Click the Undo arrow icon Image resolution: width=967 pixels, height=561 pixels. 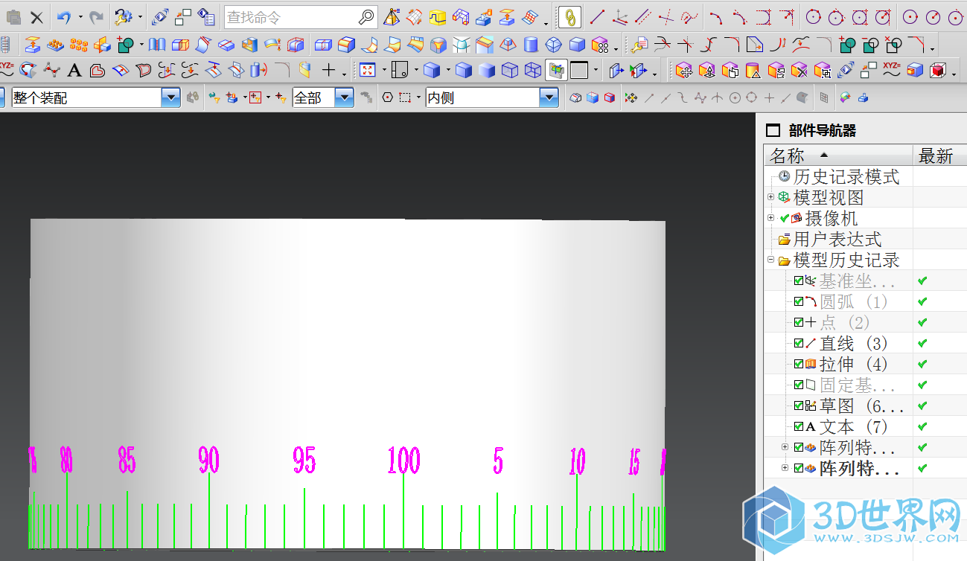tap(64, 17)
